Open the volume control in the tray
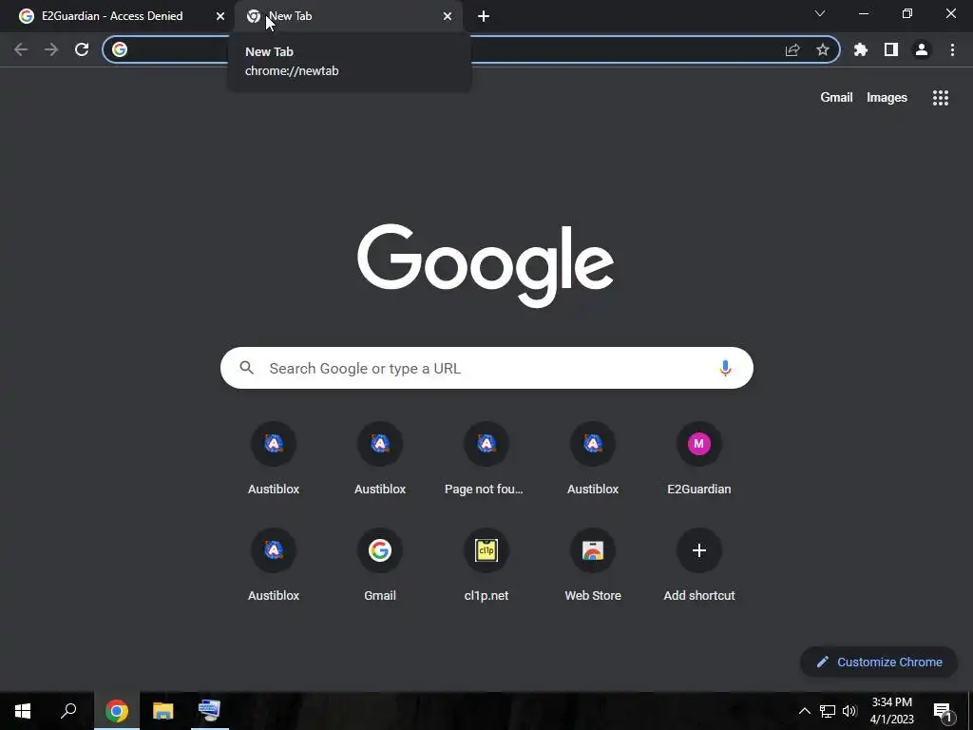This screenshot has height=730, width=973. [x=849, y=711]
